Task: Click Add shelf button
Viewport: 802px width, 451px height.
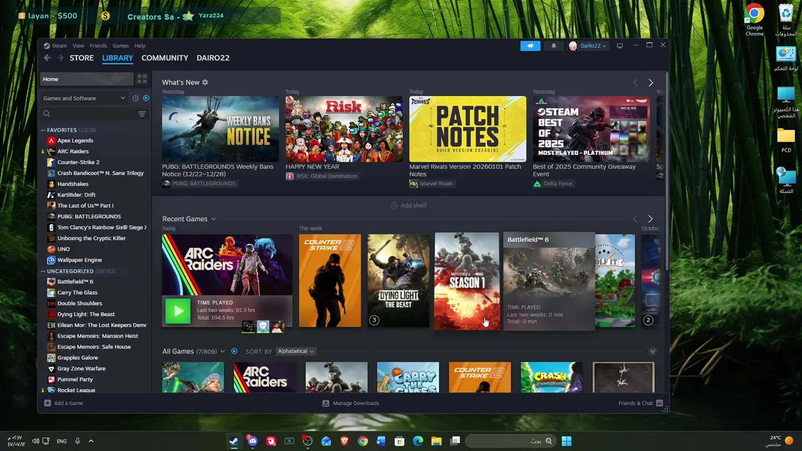Action: click(x=409, y=205)
